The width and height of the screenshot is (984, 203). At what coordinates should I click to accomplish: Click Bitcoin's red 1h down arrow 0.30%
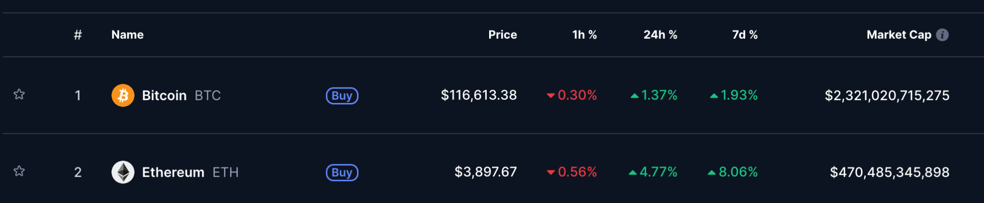(x=572, y=95)
